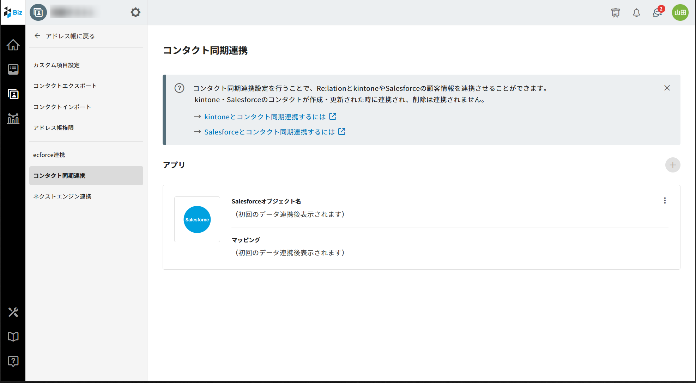
Task: Open kintoneとコンタクト同期連携するには link
Action: 265,117
